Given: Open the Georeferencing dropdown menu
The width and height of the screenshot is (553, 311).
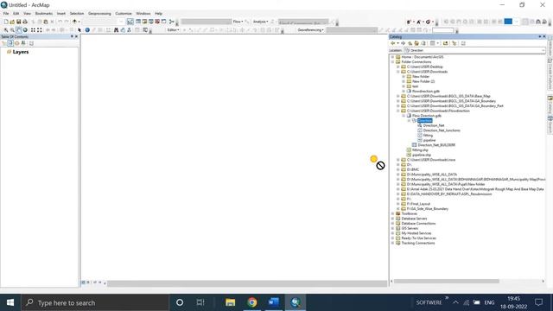Looking at the screenshot, I should (311, 30).
